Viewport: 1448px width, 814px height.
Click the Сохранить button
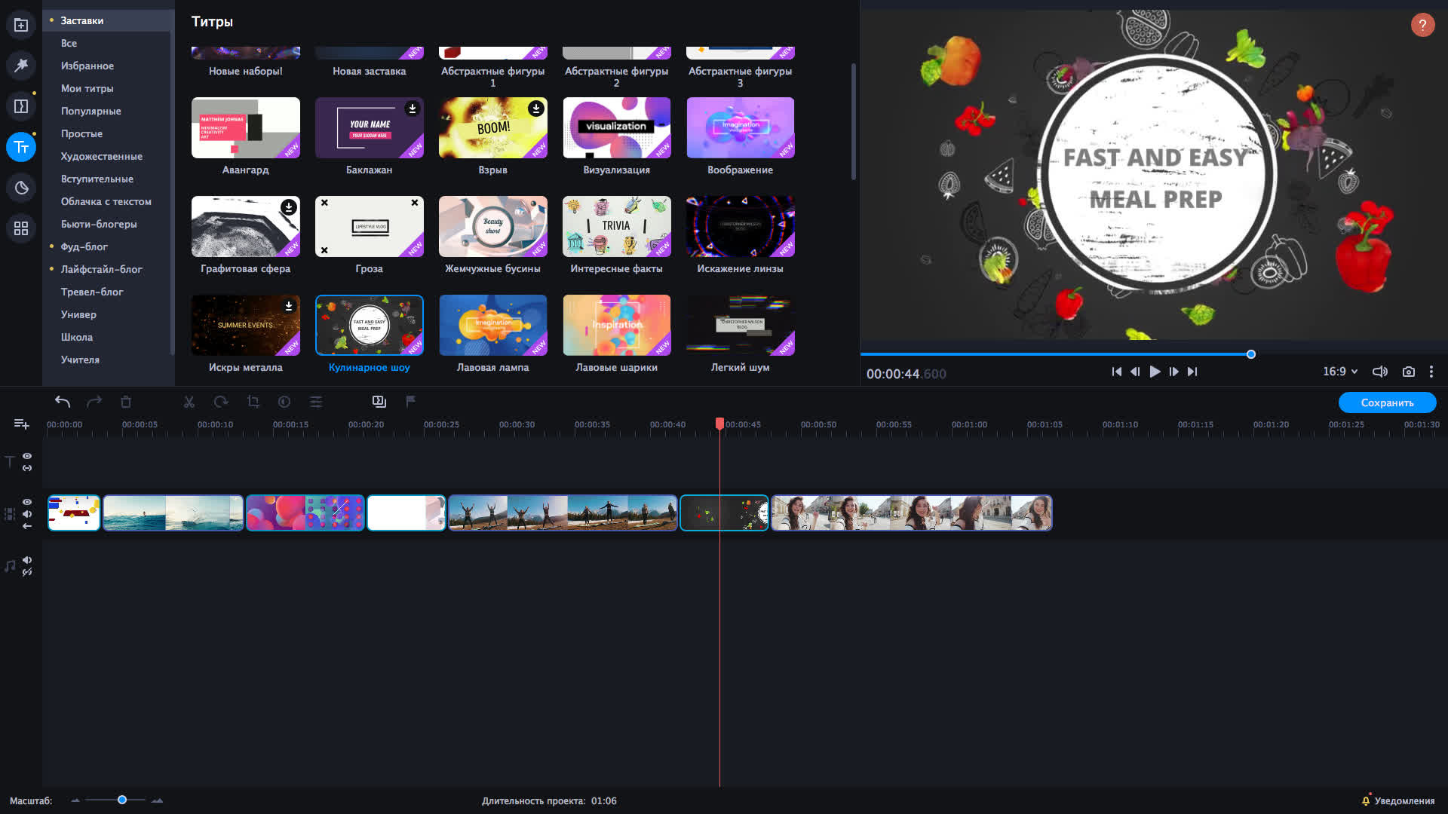click(x=1387, y=402)
